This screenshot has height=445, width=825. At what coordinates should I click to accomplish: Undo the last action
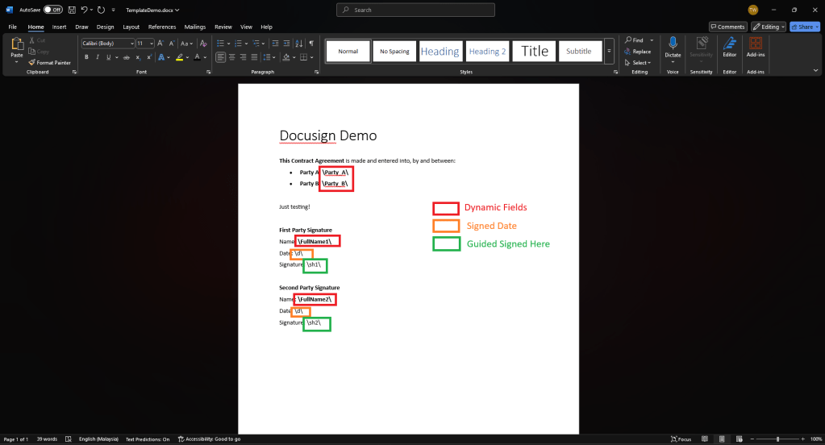84,10
